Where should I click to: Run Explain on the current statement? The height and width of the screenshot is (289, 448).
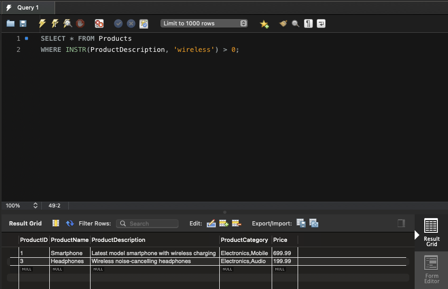pos(68,24)
